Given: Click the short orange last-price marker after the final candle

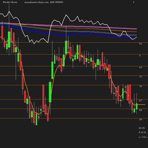Looking at the screenshot, I should point(141,104).
